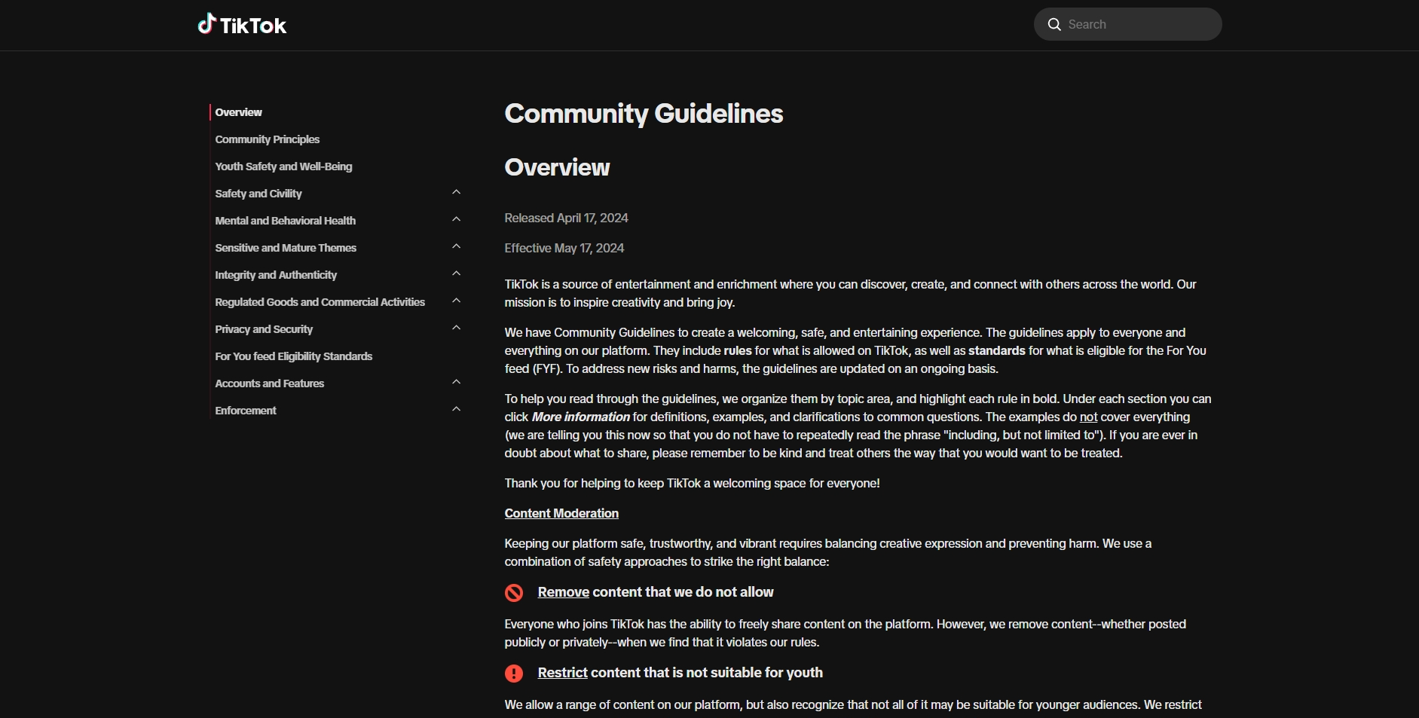Click the bold word 'rules'
This screenshot has height=718, width=1419.
pos(737,350)
